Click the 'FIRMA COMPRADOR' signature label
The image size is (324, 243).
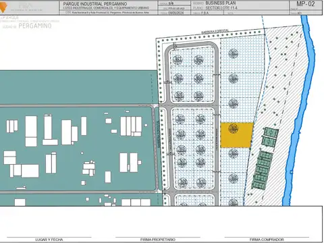click(x=267, y=240)
